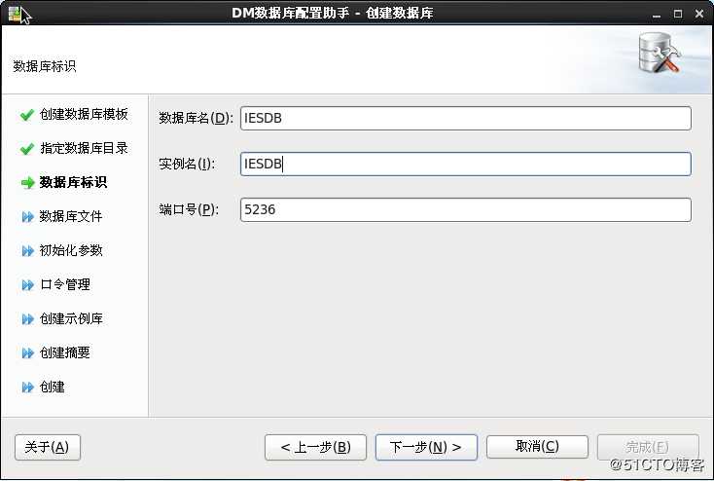
Task: Select the 创建摘要 step in sidebar
Action: 64,353
